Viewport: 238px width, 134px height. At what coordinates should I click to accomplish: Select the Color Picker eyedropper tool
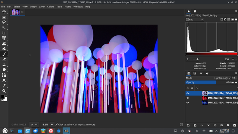pyautogui.click(x=4, y=86)
